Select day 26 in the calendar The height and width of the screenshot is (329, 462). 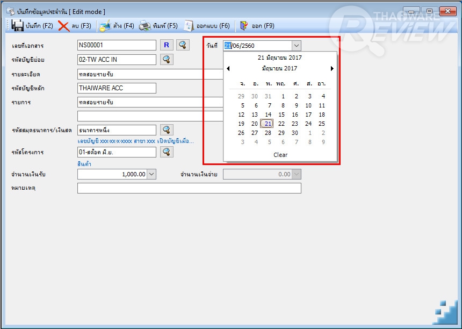coord(241,133)
